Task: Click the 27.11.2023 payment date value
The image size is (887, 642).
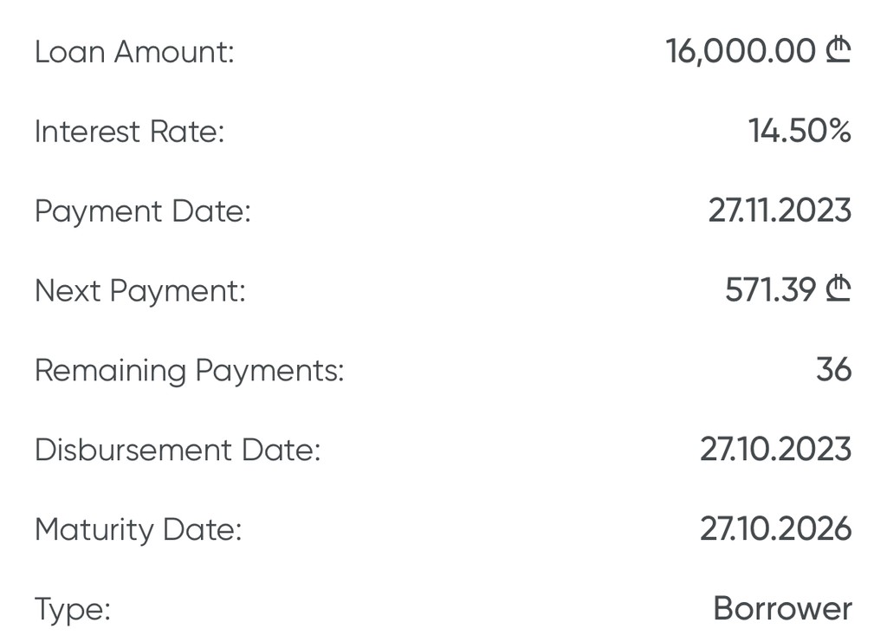Action: [780, 211]
